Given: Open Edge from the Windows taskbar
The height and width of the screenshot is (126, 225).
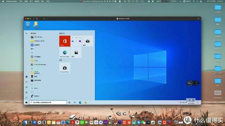Looking at the screenshot, I should (x=80, y=103).
